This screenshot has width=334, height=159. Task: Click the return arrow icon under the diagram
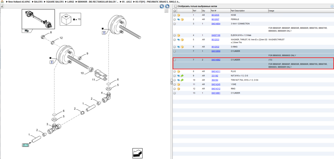point(137,153)
